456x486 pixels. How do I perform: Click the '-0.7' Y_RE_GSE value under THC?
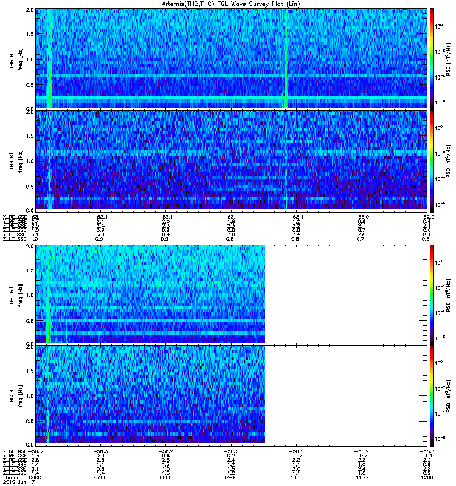coord(361,456)
